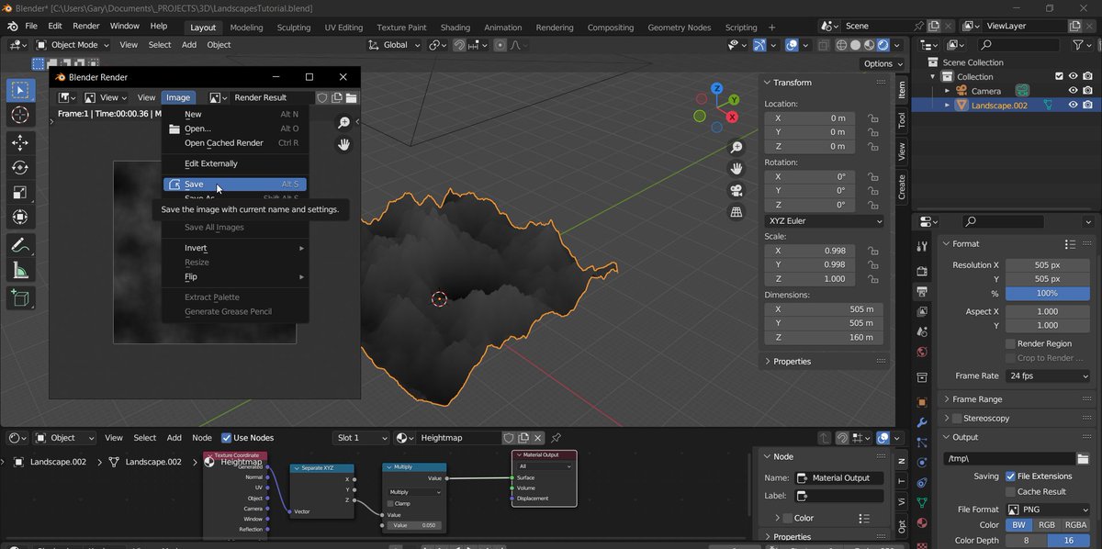Select the Rotate tool

pyautogui.click(x=19, y=167)
